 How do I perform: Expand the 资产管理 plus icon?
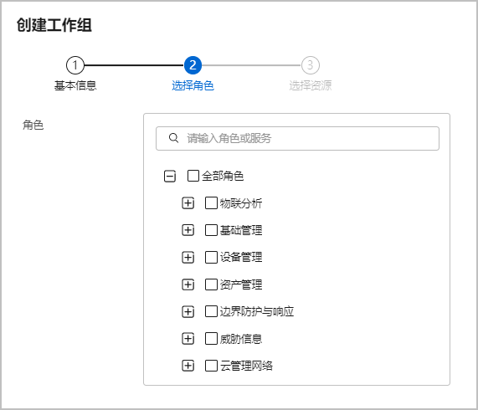(x=188, y=284)
